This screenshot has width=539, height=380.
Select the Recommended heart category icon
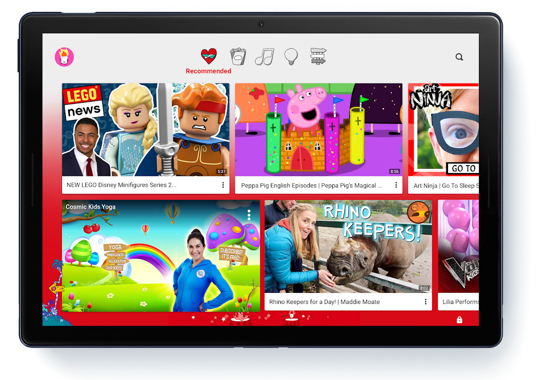[x=209, y=56]
